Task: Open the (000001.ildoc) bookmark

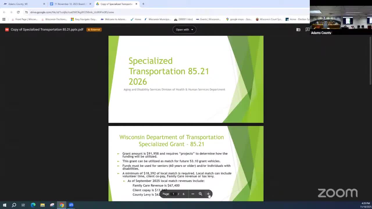Action: (x=183, y=19)
